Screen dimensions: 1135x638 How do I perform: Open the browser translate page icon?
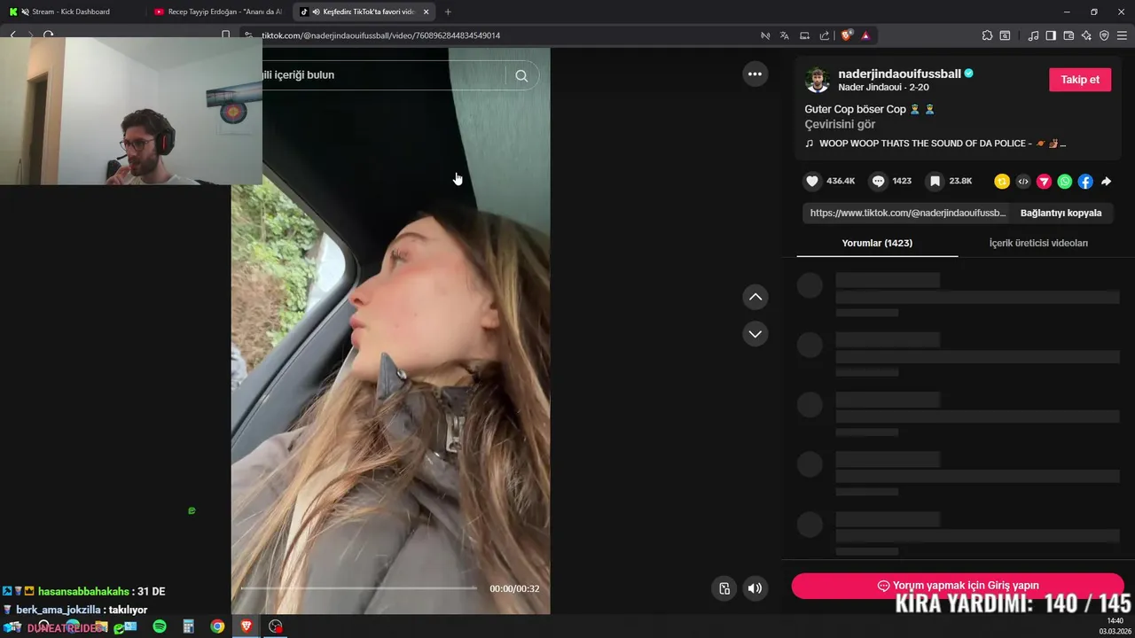785,35
